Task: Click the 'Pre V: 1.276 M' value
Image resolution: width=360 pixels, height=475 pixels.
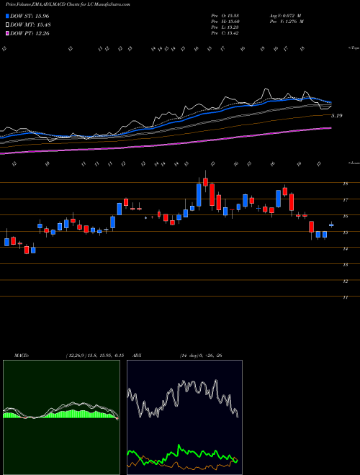Action: coord(287,22)
